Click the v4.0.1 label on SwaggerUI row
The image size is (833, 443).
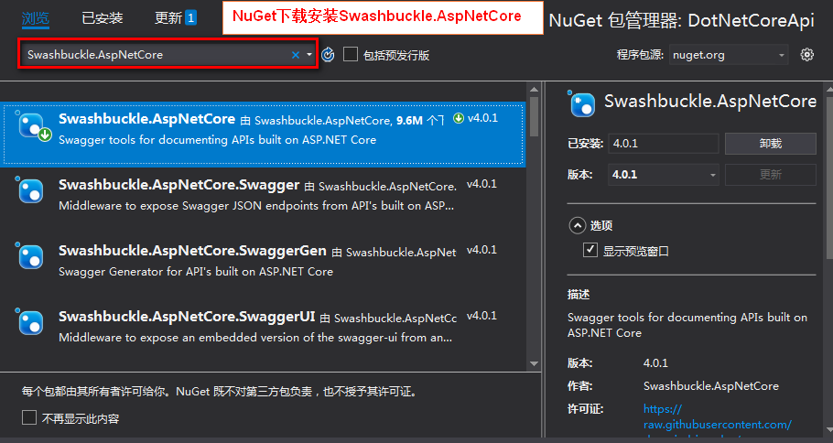pos(481,316)
